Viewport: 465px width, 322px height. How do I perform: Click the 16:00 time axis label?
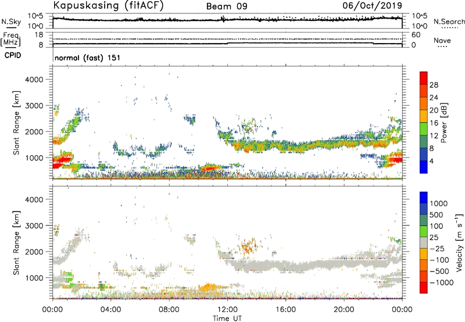coord(285,310)
